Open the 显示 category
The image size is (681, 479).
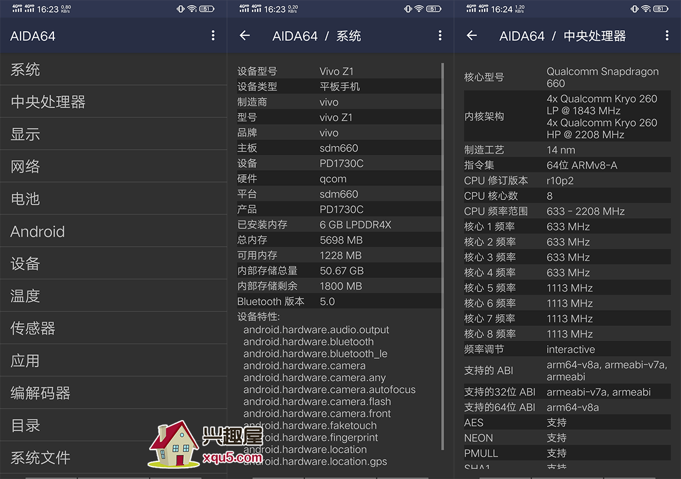(113, 134)
